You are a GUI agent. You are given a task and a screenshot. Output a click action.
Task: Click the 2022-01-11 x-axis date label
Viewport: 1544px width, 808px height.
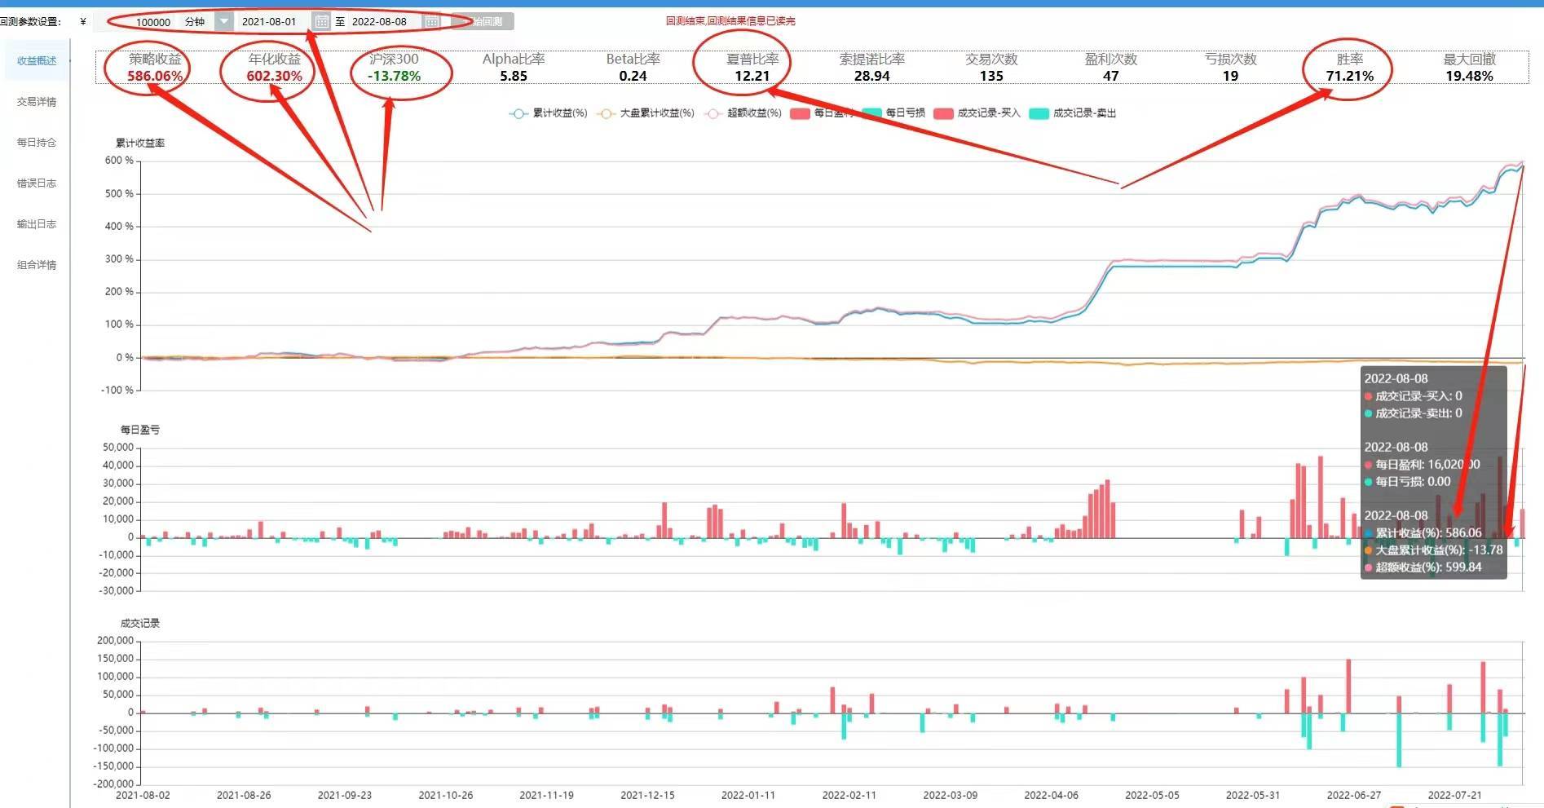coord(748,795)
